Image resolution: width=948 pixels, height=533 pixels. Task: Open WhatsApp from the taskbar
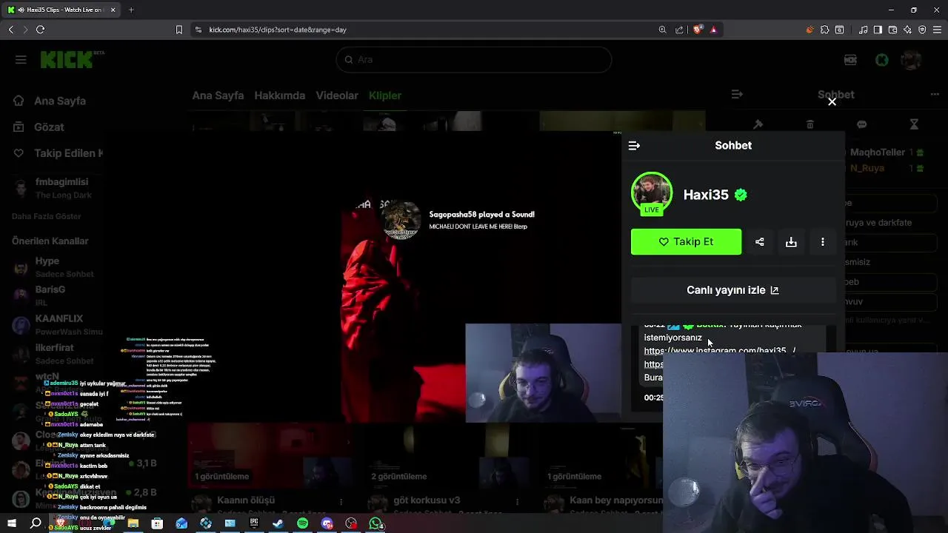click(375, 523)
